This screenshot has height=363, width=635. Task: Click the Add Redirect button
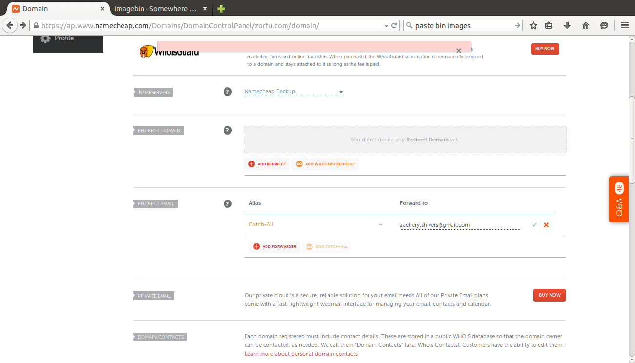coord(267,164)
